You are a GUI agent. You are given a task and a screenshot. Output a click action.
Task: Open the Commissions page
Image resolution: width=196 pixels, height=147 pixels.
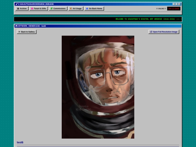[x=58, y=8]
